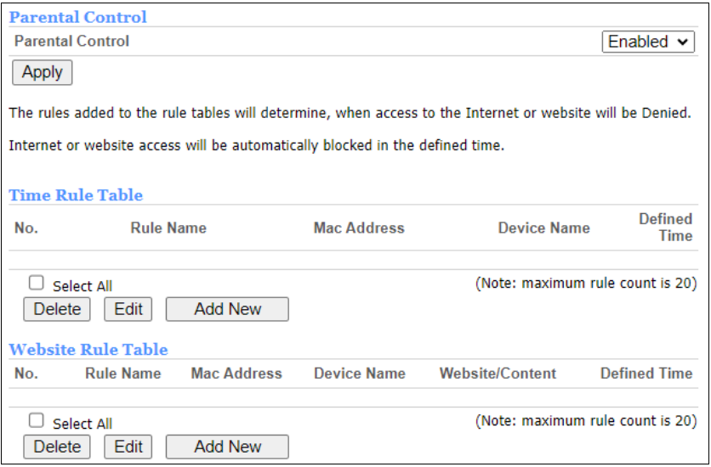The height and width of the screenshot is (467, 711).
Task: Click the Website Rule Table heading
Action: (88, 350)
